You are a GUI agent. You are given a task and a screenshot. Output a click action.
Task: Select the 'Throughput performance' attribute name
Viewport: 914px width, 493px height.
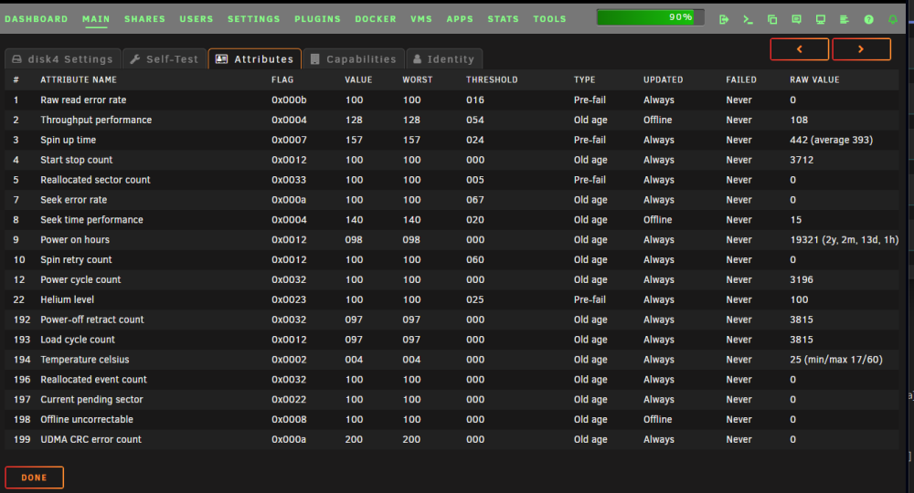(96, 120)
